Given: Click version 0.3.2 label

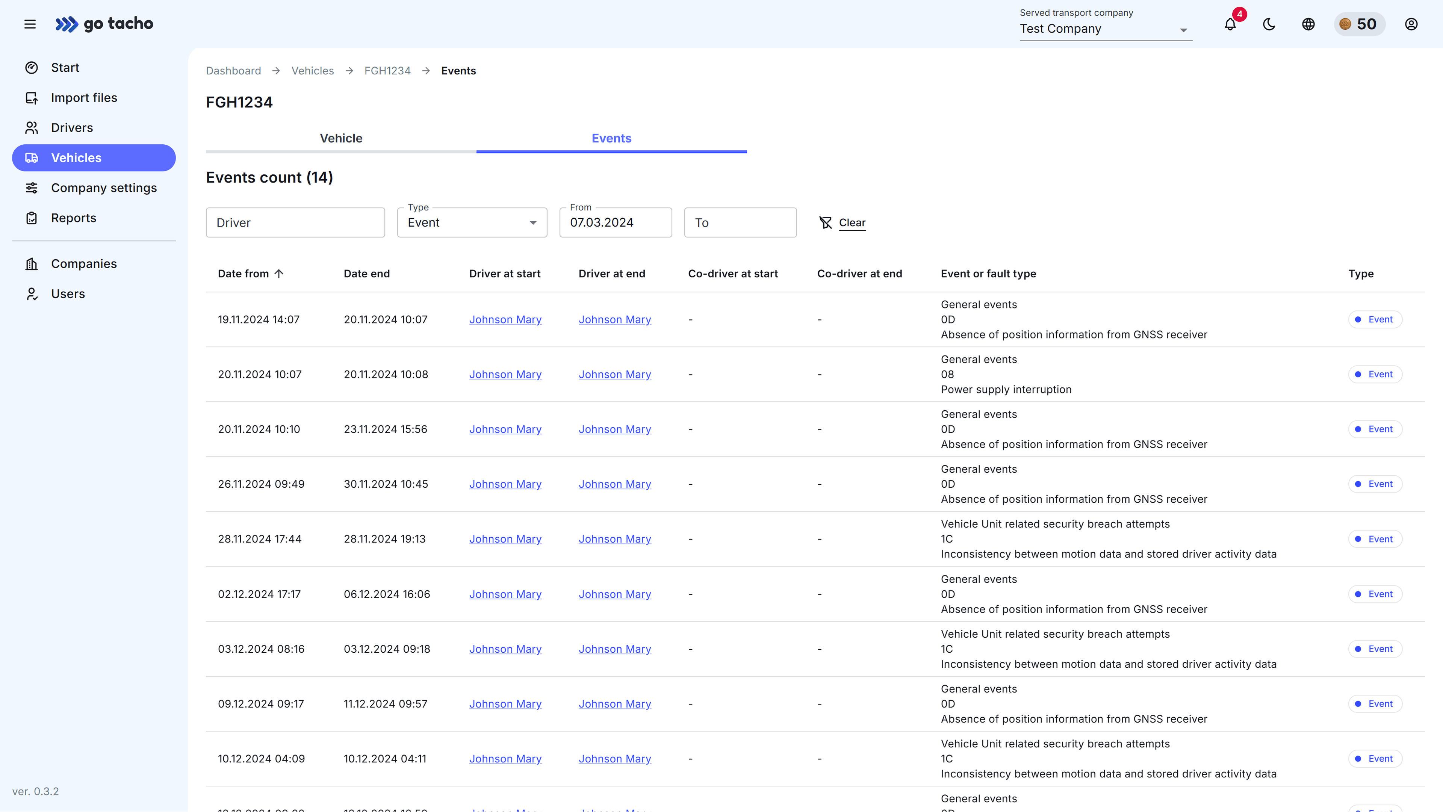Looking at the screenshot, I should click(x=35, y=791).
